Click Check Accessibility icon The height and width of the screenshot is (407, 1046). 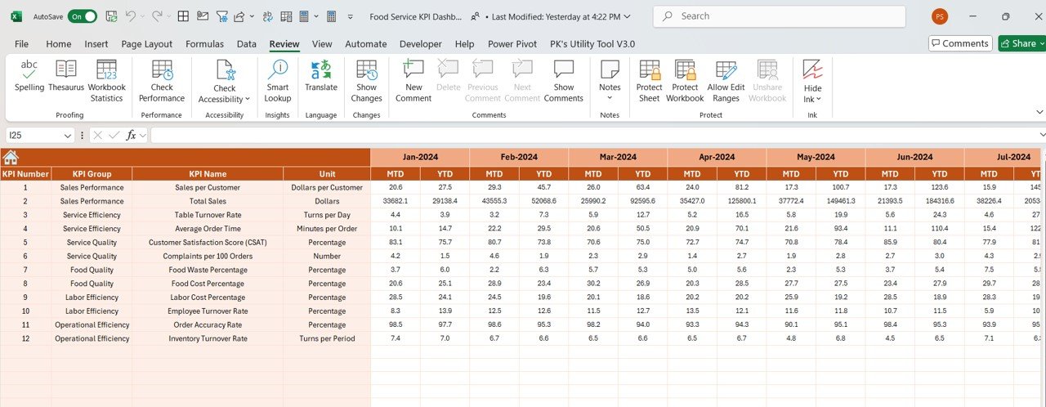tap(225, 70)
